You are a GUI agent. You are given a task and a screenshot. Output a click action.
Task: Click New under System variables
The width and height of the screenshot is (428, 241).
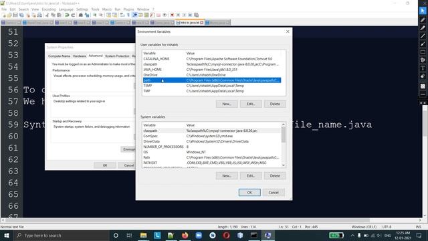coord(227,175)
